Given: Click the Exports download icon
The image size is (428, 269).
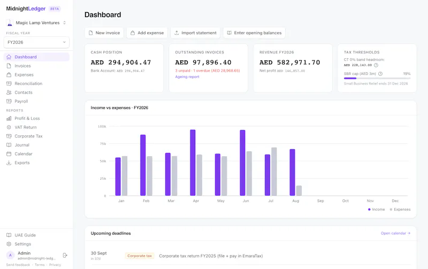Looking at the screenshot, I should click(9, 163).
